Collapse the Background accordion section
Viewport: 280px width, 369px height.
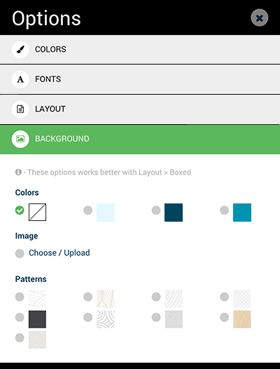(x=140, y=140)
